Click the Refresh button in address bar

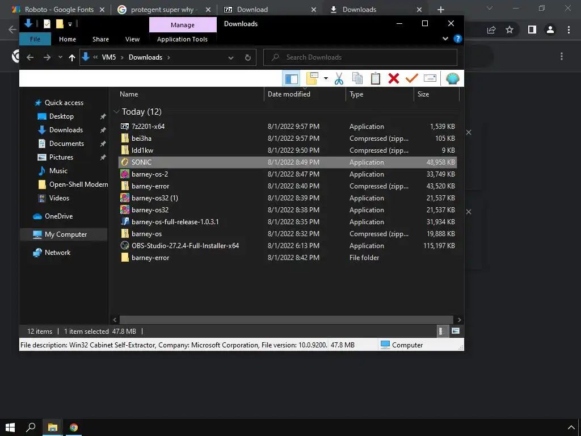(247, 58)
